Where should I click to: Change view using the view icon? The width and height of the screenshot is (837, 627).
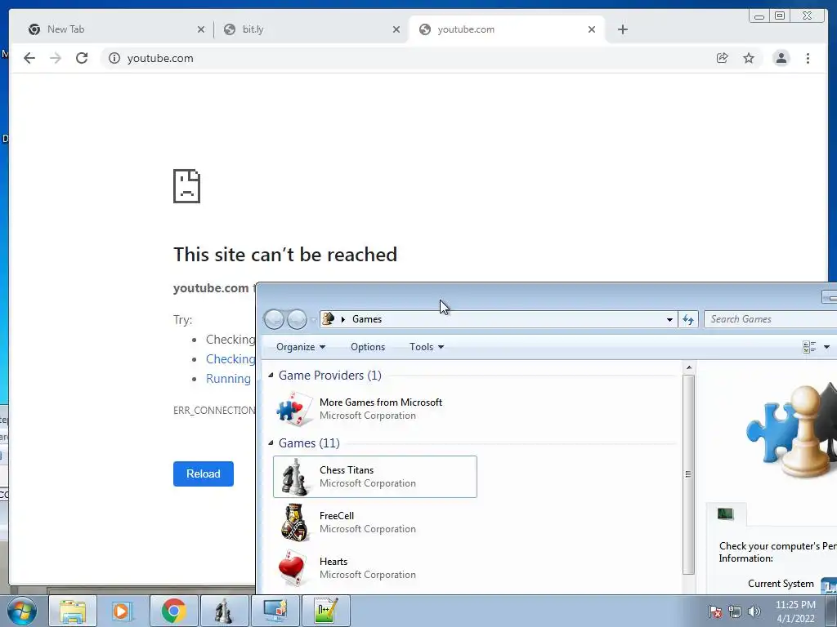click(809, 347)
